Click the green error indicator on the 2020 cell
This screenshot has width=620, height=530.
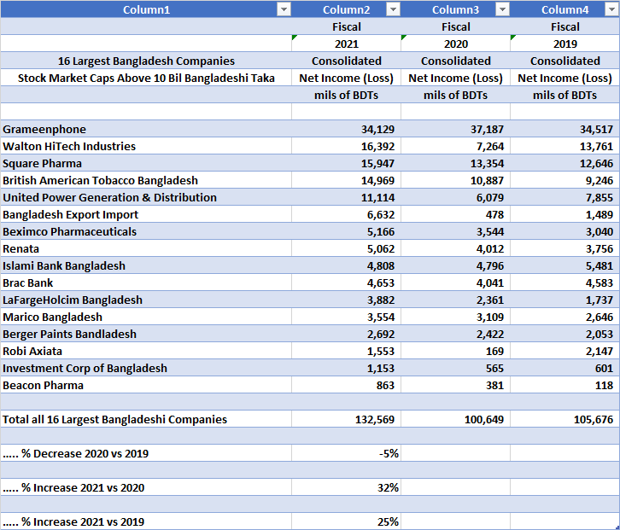[403, 38]
